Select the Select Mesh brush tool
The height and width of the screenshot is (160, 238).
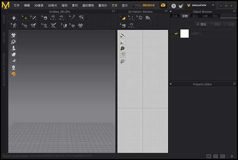(x=33, y=18)
